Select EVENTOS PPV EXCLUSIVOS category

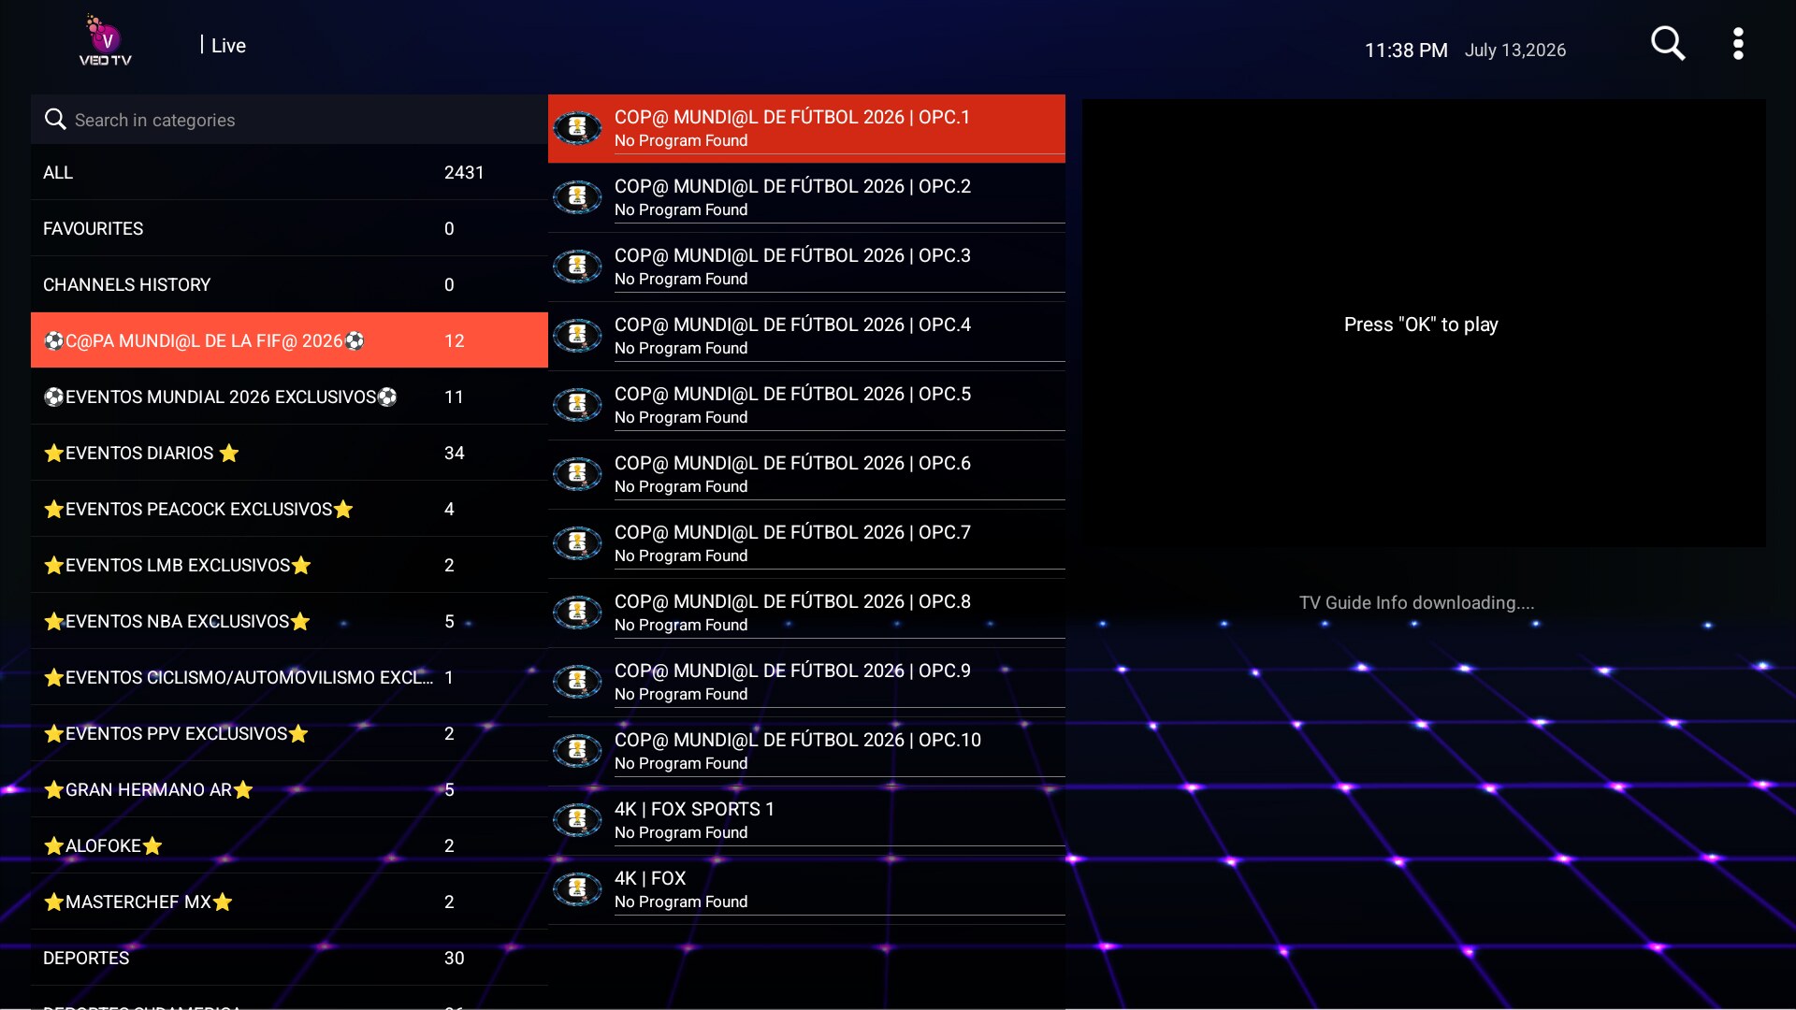click(289, 733)
